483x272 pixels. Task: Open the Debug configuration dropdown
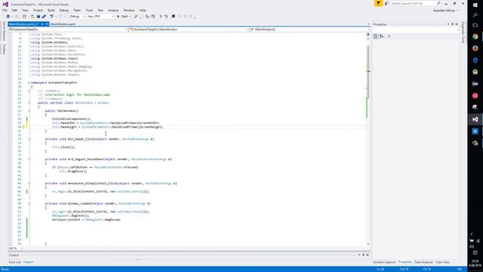coord(77,17)
